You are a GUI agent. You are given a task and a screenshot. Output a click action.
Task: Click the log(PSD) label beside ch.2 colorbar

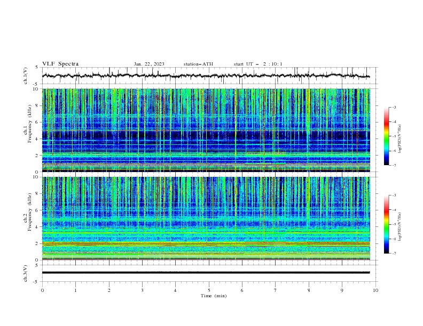(399, 227)
